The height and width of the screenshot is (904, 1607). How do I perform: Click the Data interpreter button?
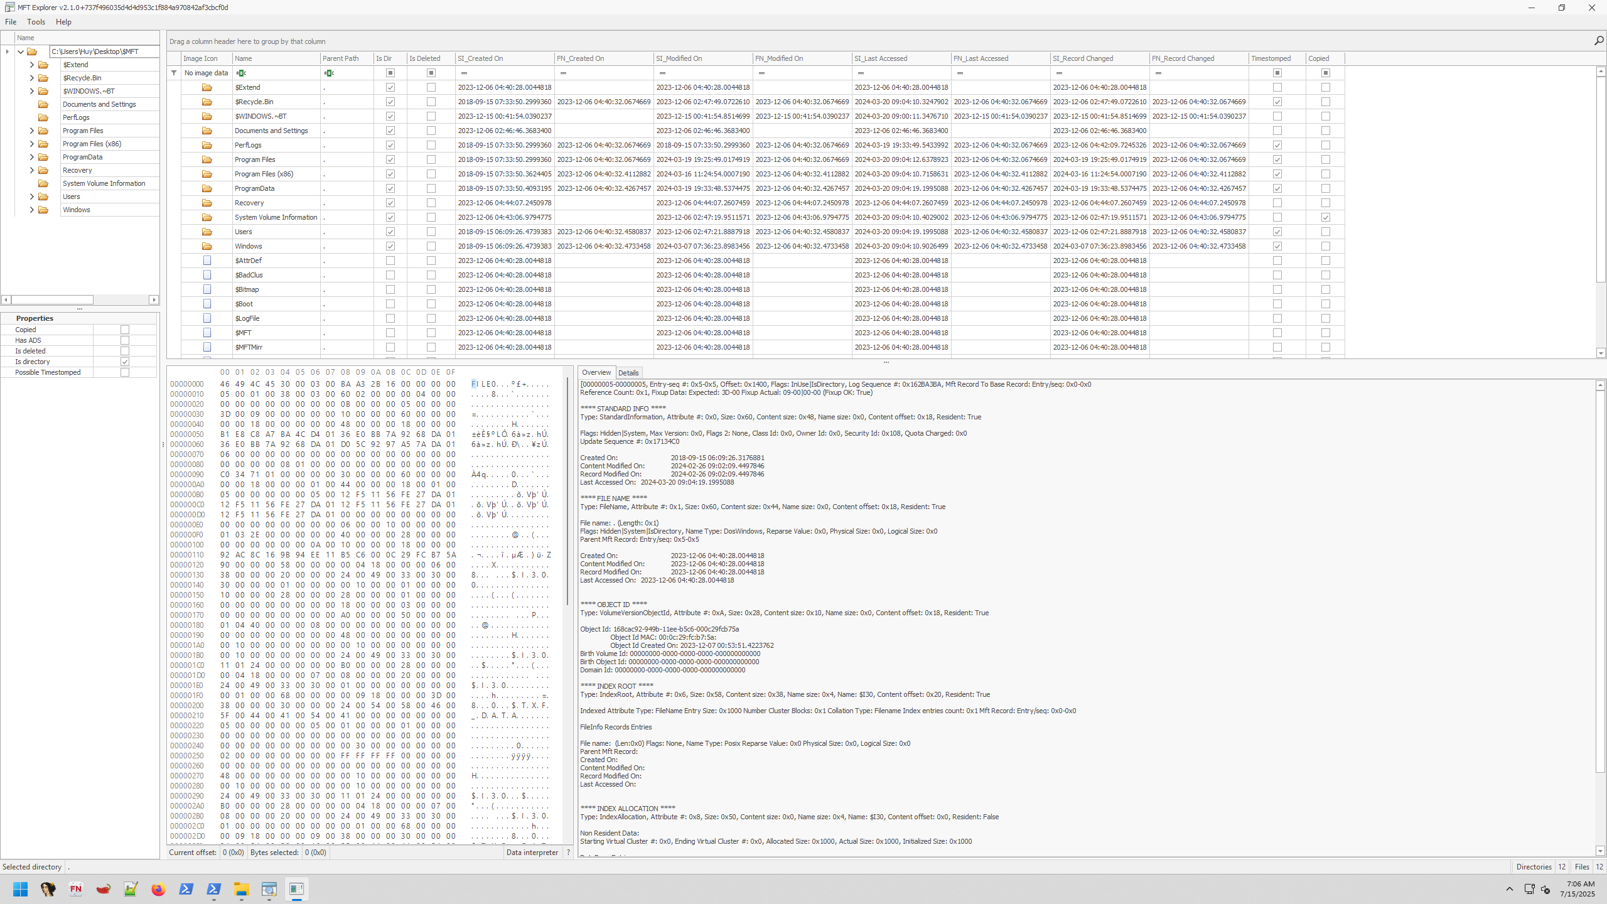[532, 853]
